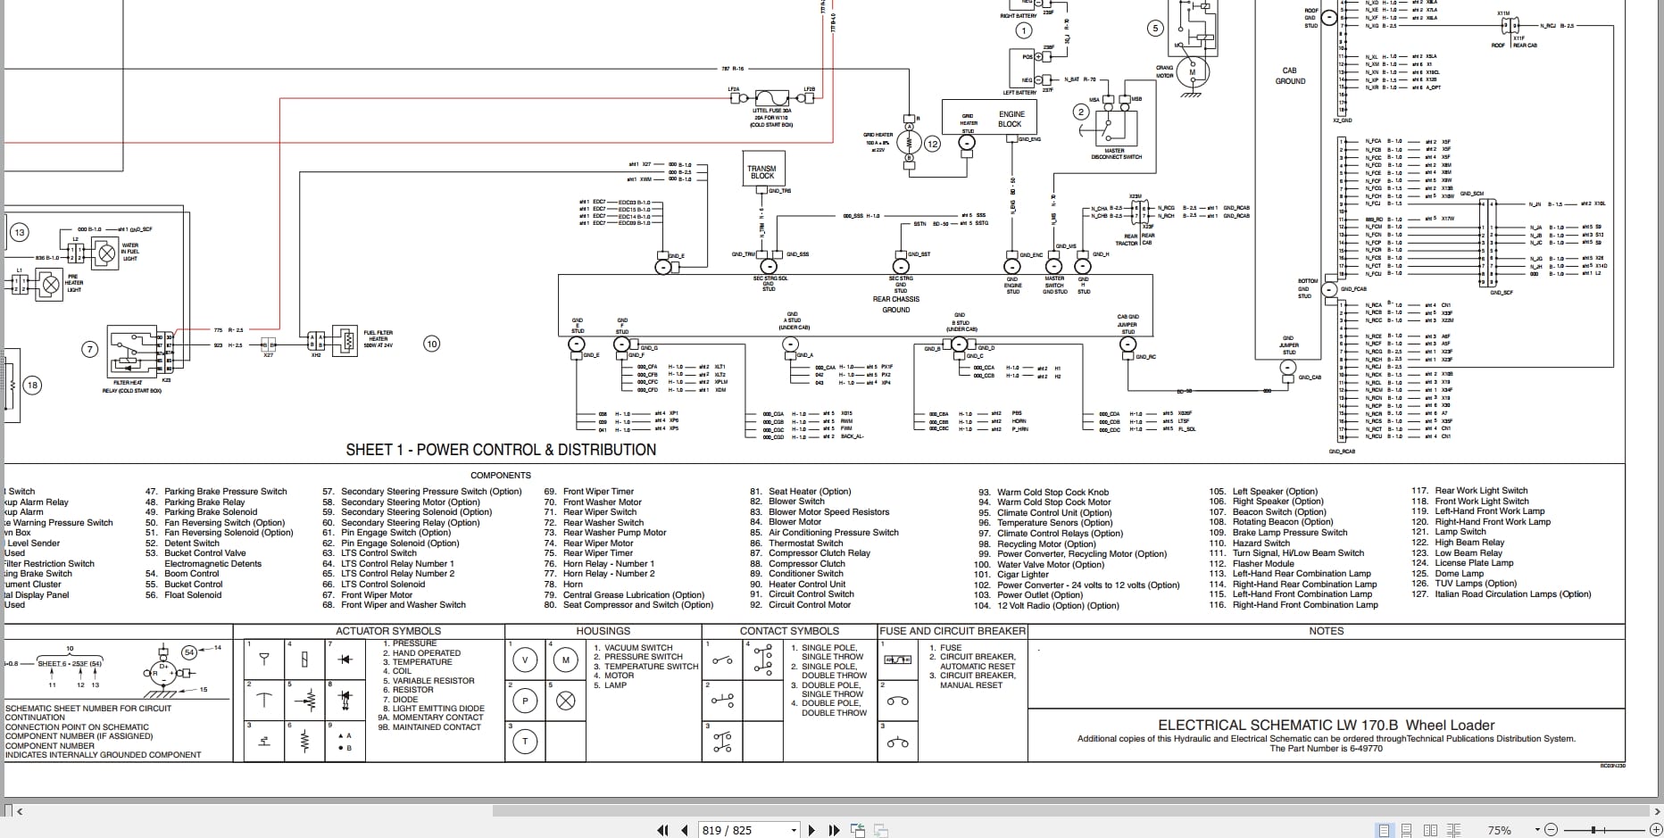The height and width of the screenshot is (838, 1664).
Task: Zoom out with the minus icon
Action: pos(1552,830)
